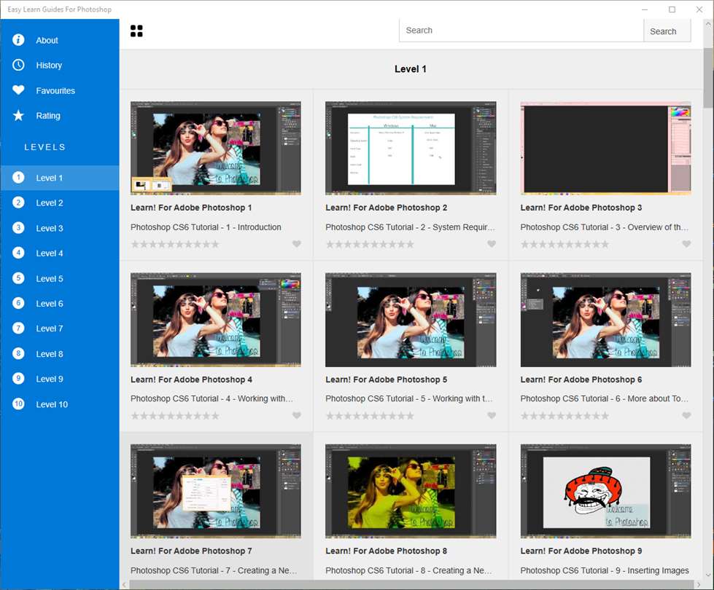The image size is (714, 590).
Task: Favourite Learn! For Adobe Photoshop 1 heart
Action: tap(296, 244)
